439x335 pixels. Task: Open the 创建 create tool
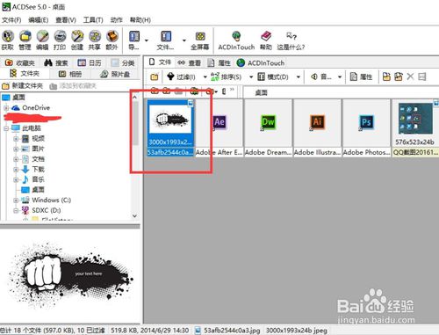(77, 40)
